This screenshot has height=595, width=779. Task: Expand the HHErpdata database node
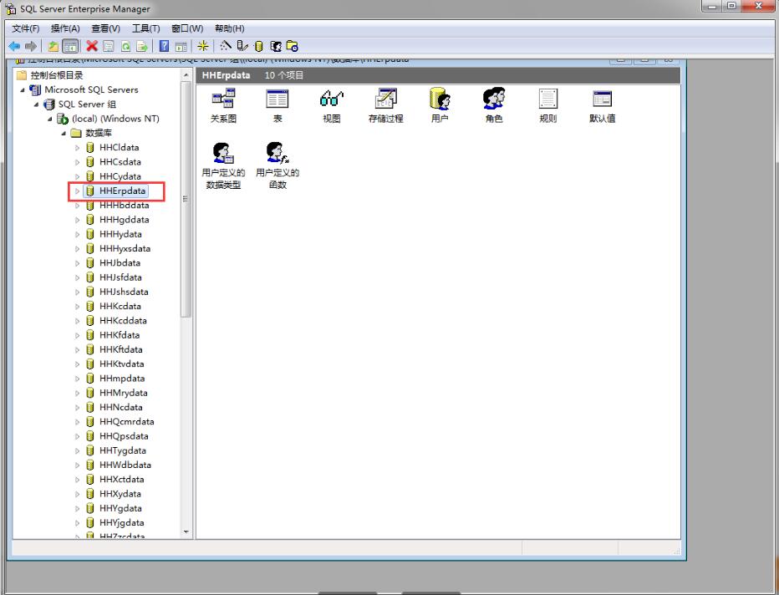tap(77, 191)
